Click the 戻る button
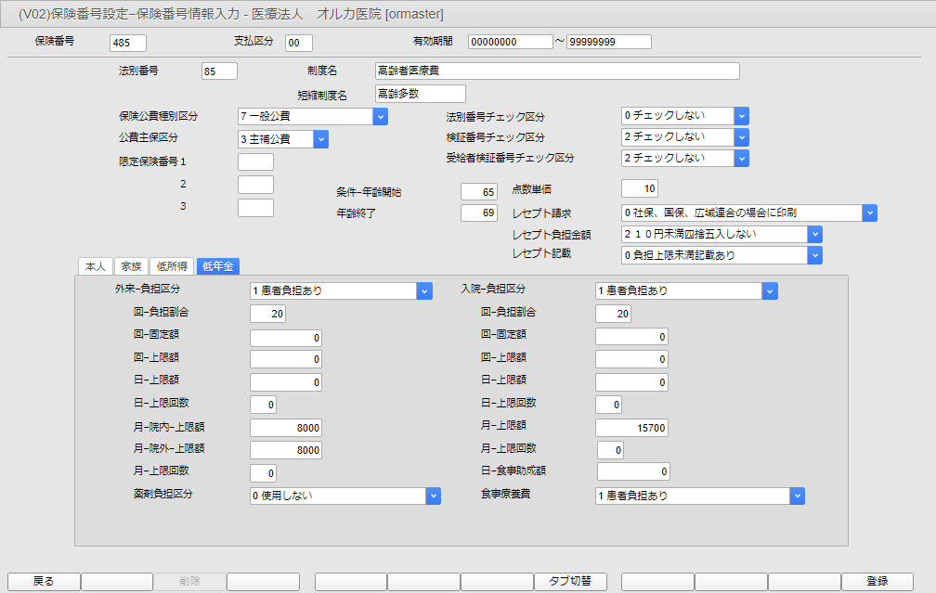Image resolution: width=936 pixels, height=593 pixels. [x=44, y=581]
